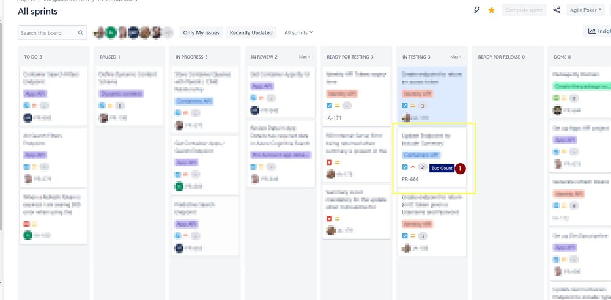Open the All sprints dropdown filter
The height and width of the screenshot is (300, 611).
click(298, 32)
